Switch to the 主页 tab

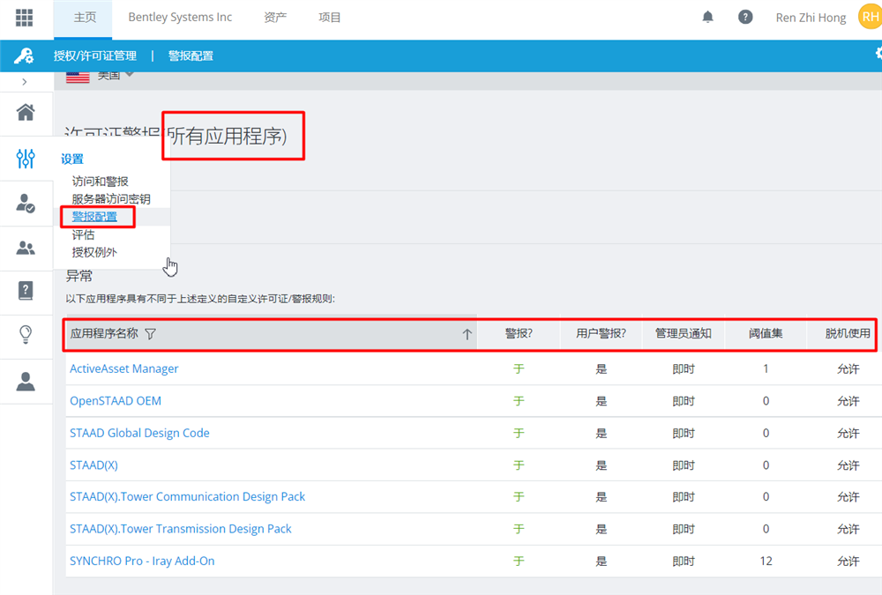[x=85, y=18]
